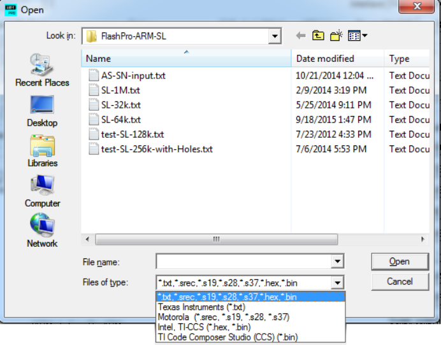Image resolution: width=441 pixels, height=345 pixels.
Task: Click date 10/21/2014 12:04 cell
Action: (x=335, y=76)
